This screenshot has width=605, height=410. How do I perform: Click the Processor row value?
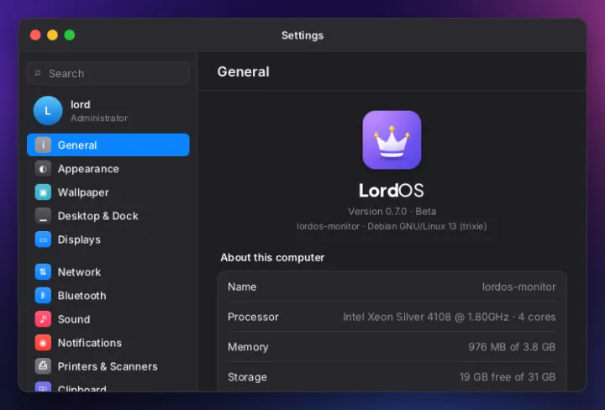pyautogui.click(x=450, y=317)
